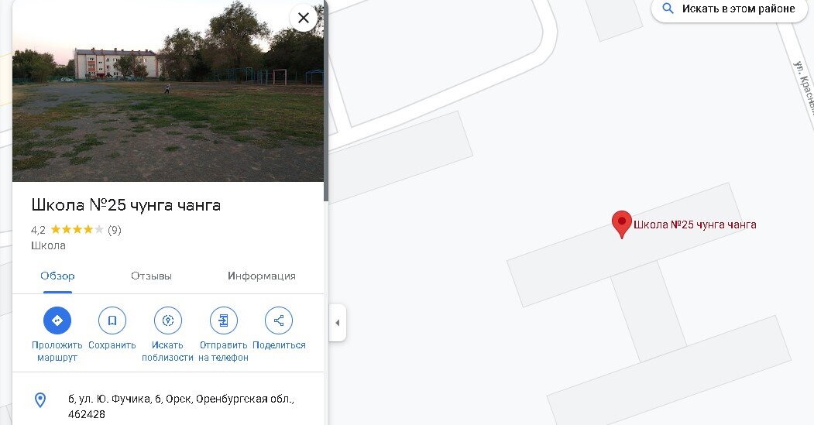
Task: Click Искать в этом районе button
Action: pyautogui.click(x=730, y=9)
